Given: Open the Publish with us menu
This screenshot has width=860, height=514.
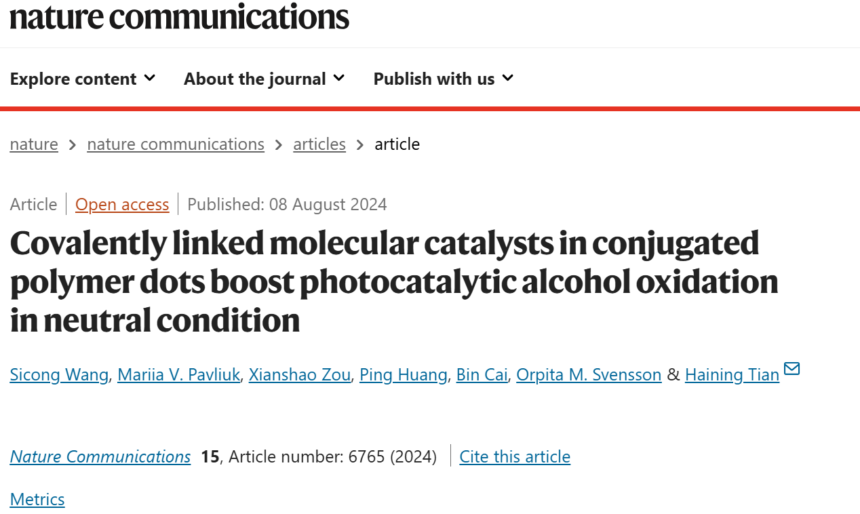Looking at the screenshot, I should click(x=444, y=79).
